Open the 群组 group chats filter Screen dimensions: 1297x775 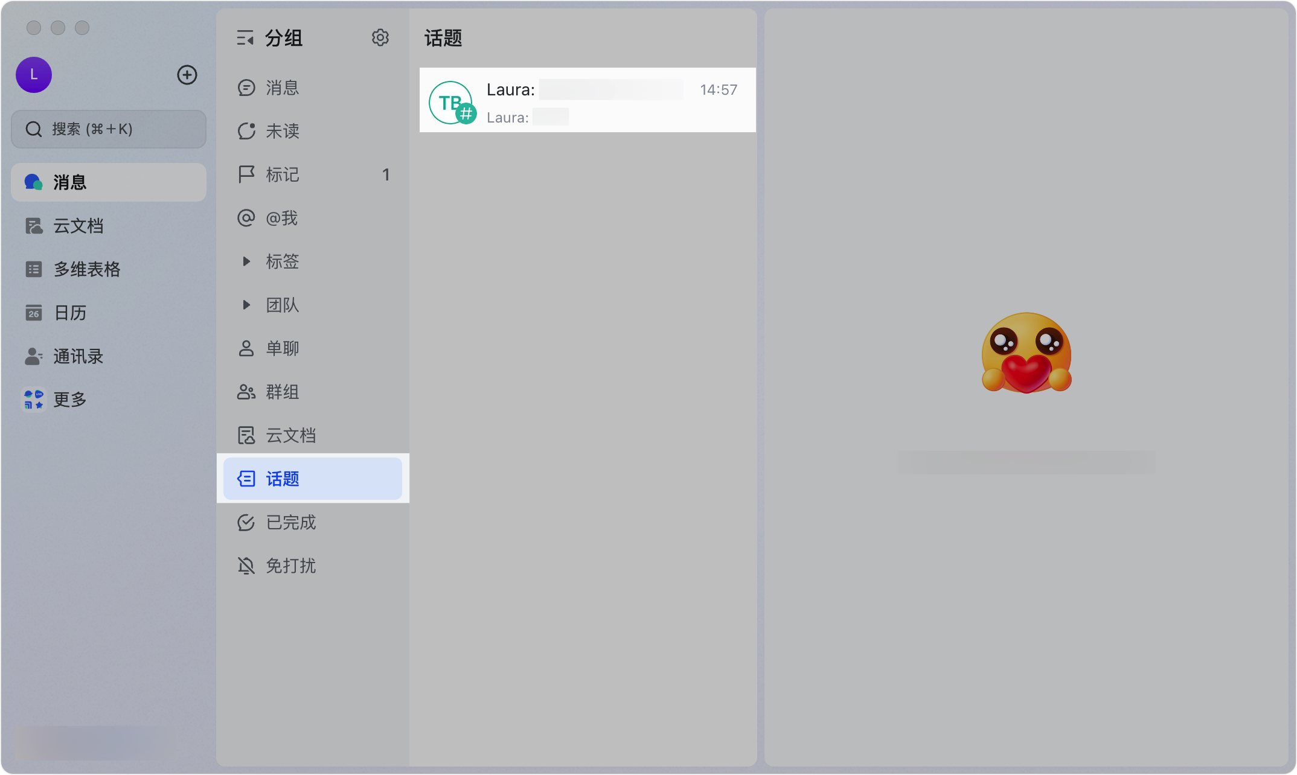pos(282,392)
